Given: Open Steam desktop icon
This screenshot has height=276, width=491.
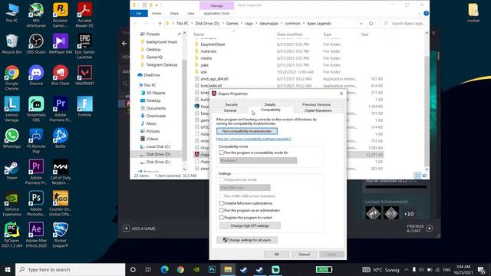Looking at the screenshot, I should (x=12, y=169).
